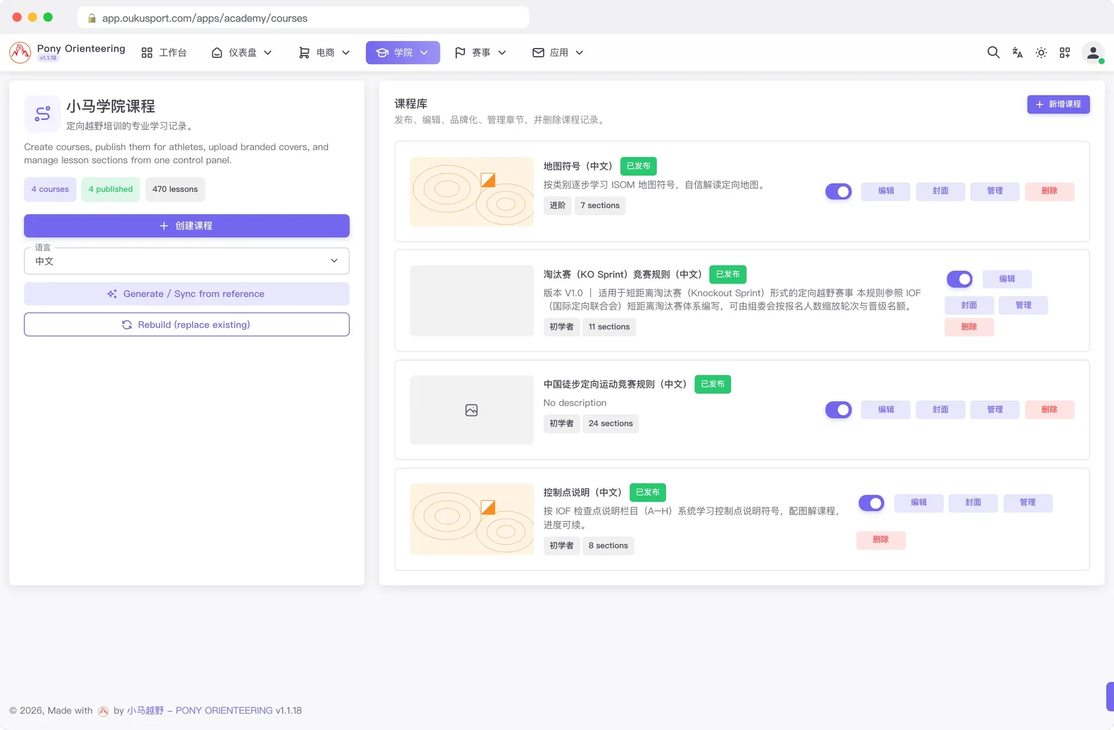Click 删除 for 控制点说明 course
Image resolution: width=1114 pixels, height=730 pixels.
click(x=881, y=540)
